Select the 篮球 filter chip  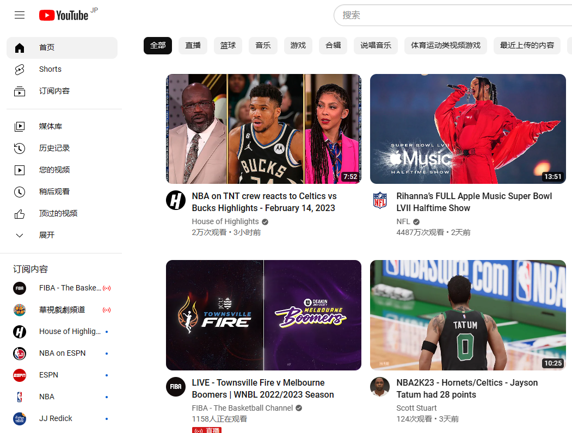tap(228, 46)
